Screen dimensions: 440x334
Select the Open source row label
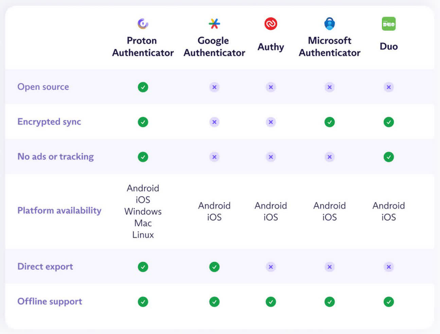(43, 87)
